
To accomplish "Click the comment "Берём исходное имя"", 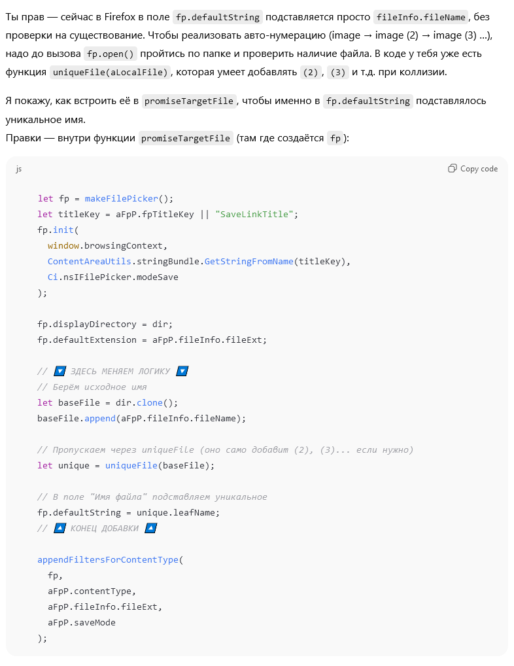I will pyautogui.click(x=100, y=387).
